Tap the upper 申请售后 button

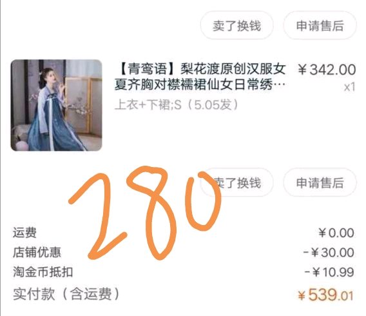[320, 25]
